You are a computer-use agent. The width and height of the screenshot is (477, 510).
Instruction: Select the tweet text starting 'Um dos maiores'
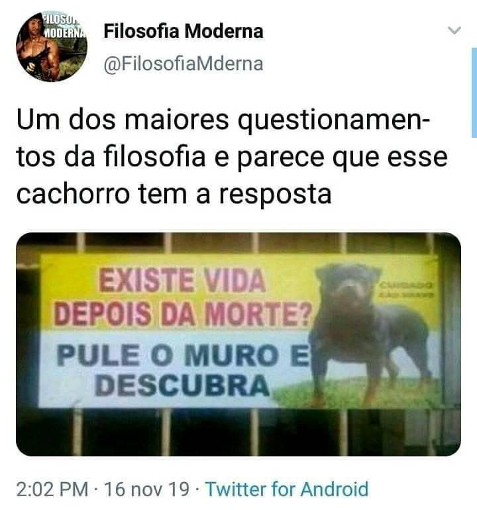pyautogui.click(x=232, y=158)
